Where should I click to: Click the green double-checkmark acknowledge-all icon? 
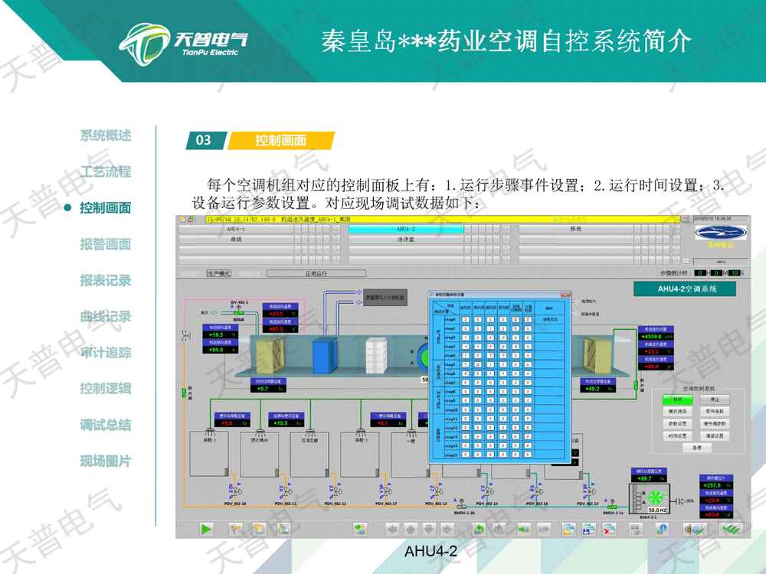731,529
